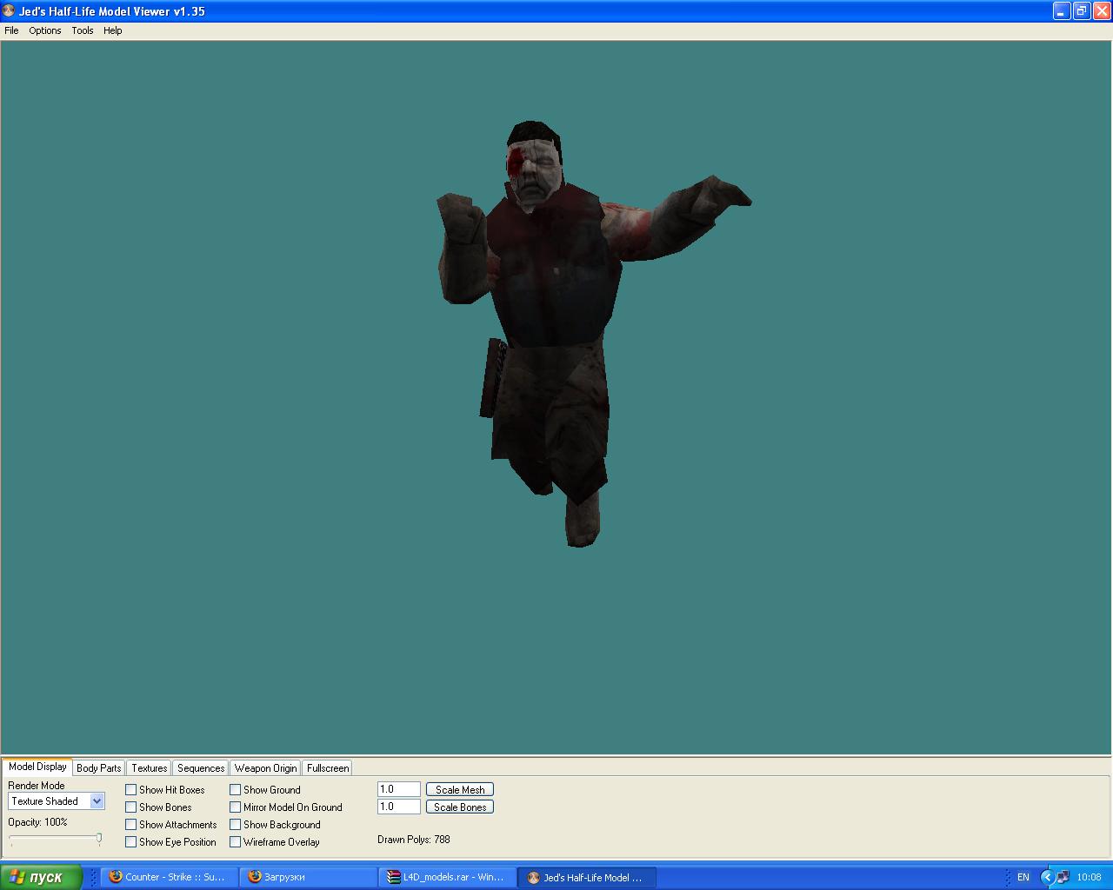Open the File menu
The width and height of the screenshot is (1113, 890).
11,30
